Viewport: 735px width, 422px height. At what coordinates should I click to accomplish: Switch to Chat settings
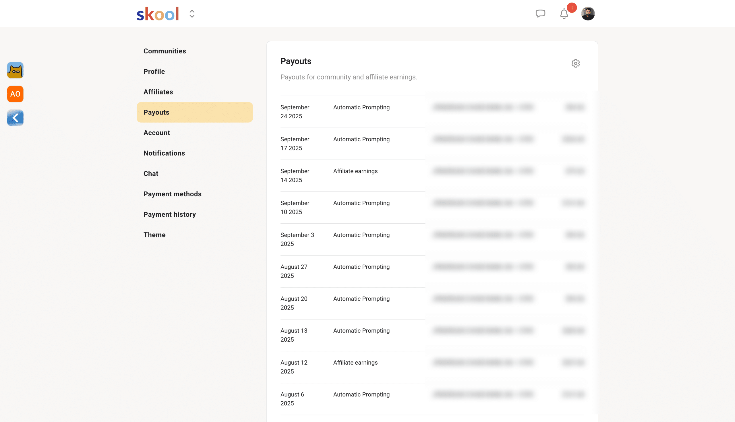(x=151, y=174)
